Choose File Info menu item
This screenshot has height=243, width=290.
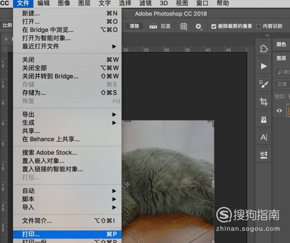point(67,221)
